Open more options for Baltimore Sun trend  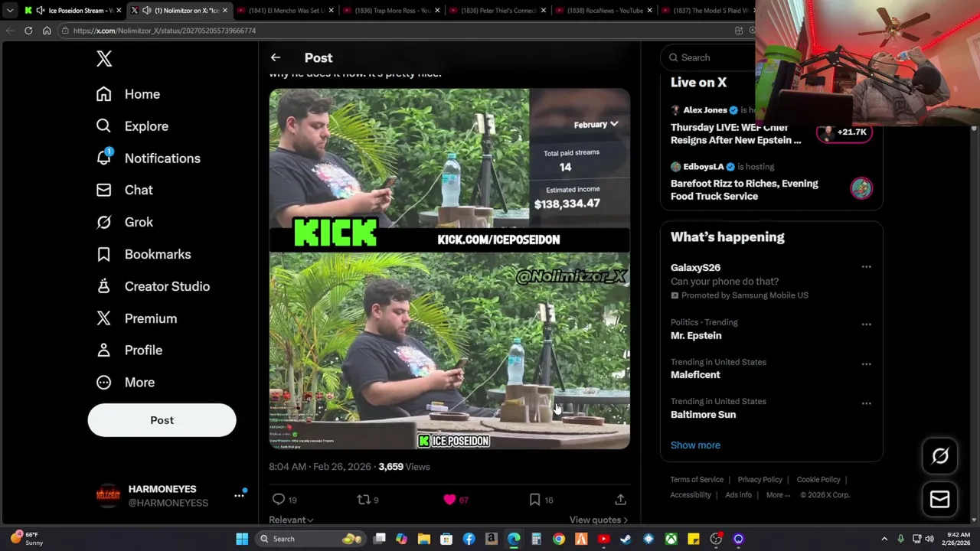866,403
